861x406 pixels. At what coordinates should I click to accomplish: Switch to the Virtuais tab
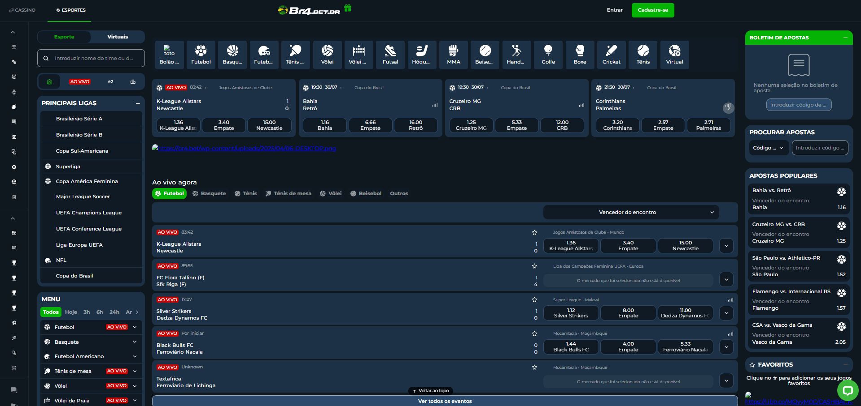point(117,37)
